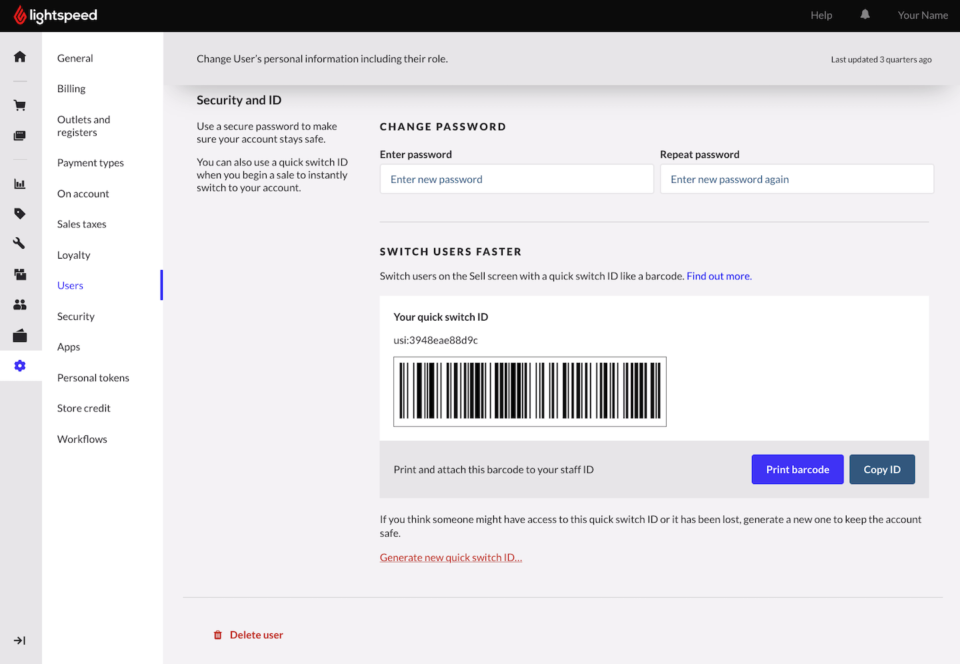Open the Setup wrench icon
Image resolution: width=960 pixels, height=664 pixels.
click(x=20, y=243)
